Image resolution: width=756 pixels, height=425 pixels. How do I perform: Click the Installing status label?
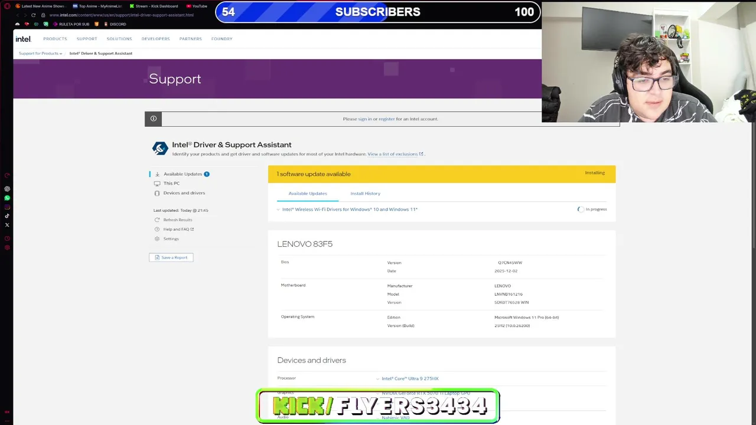(595, 173)
